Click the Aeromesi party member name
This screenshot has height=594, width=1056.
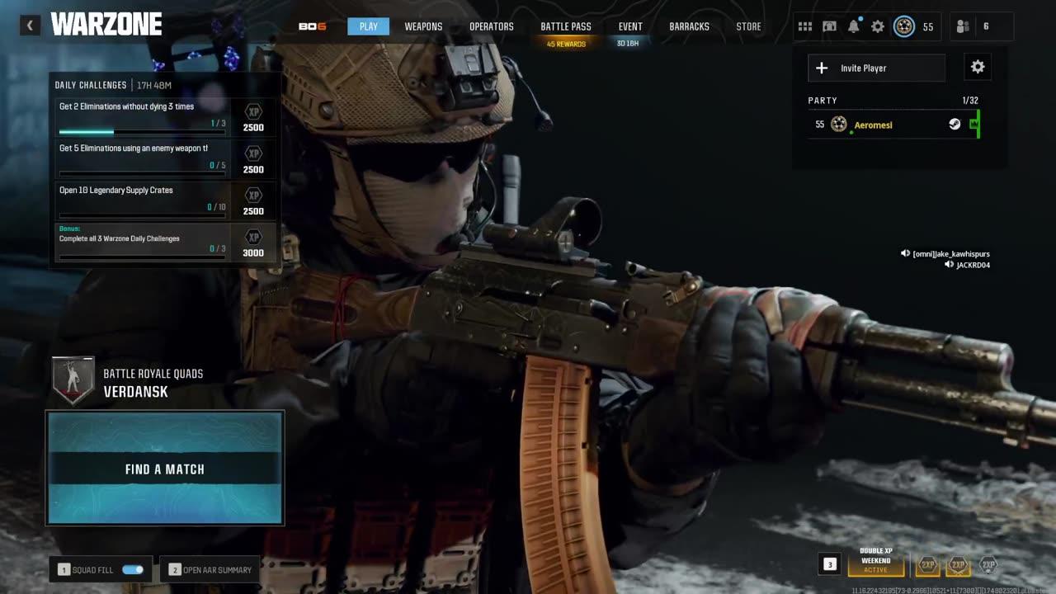873,125
